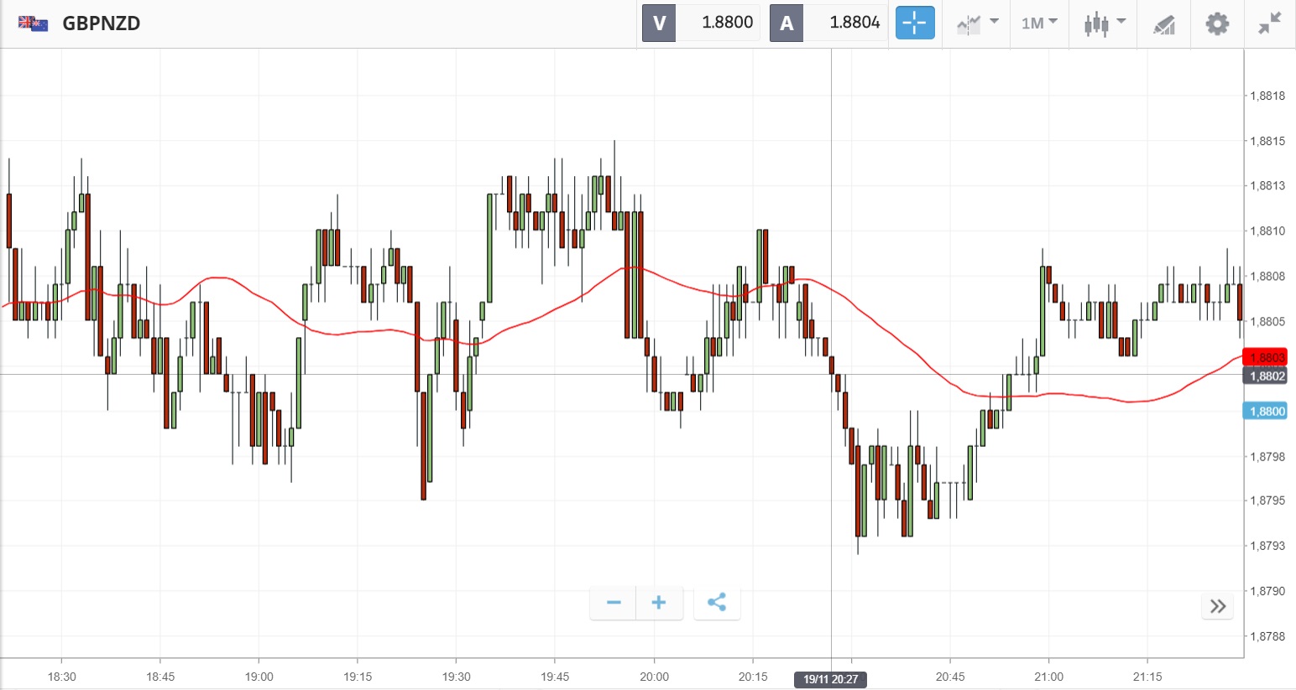The height and width of the screenshot is (690, 1296).
Task: Share the chart via share icon
Action: click(x=717, y=603)
